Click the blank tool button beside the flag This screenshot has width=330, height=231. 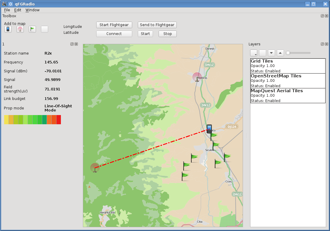pyautogui.click(x=45, y=29)
